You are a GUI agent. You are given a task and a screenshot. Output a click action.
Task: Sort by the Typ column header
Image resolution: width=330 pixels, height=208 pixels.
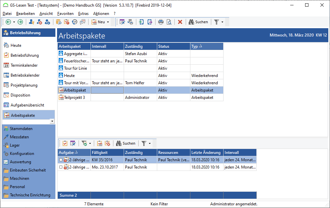(x=207, y=46)
